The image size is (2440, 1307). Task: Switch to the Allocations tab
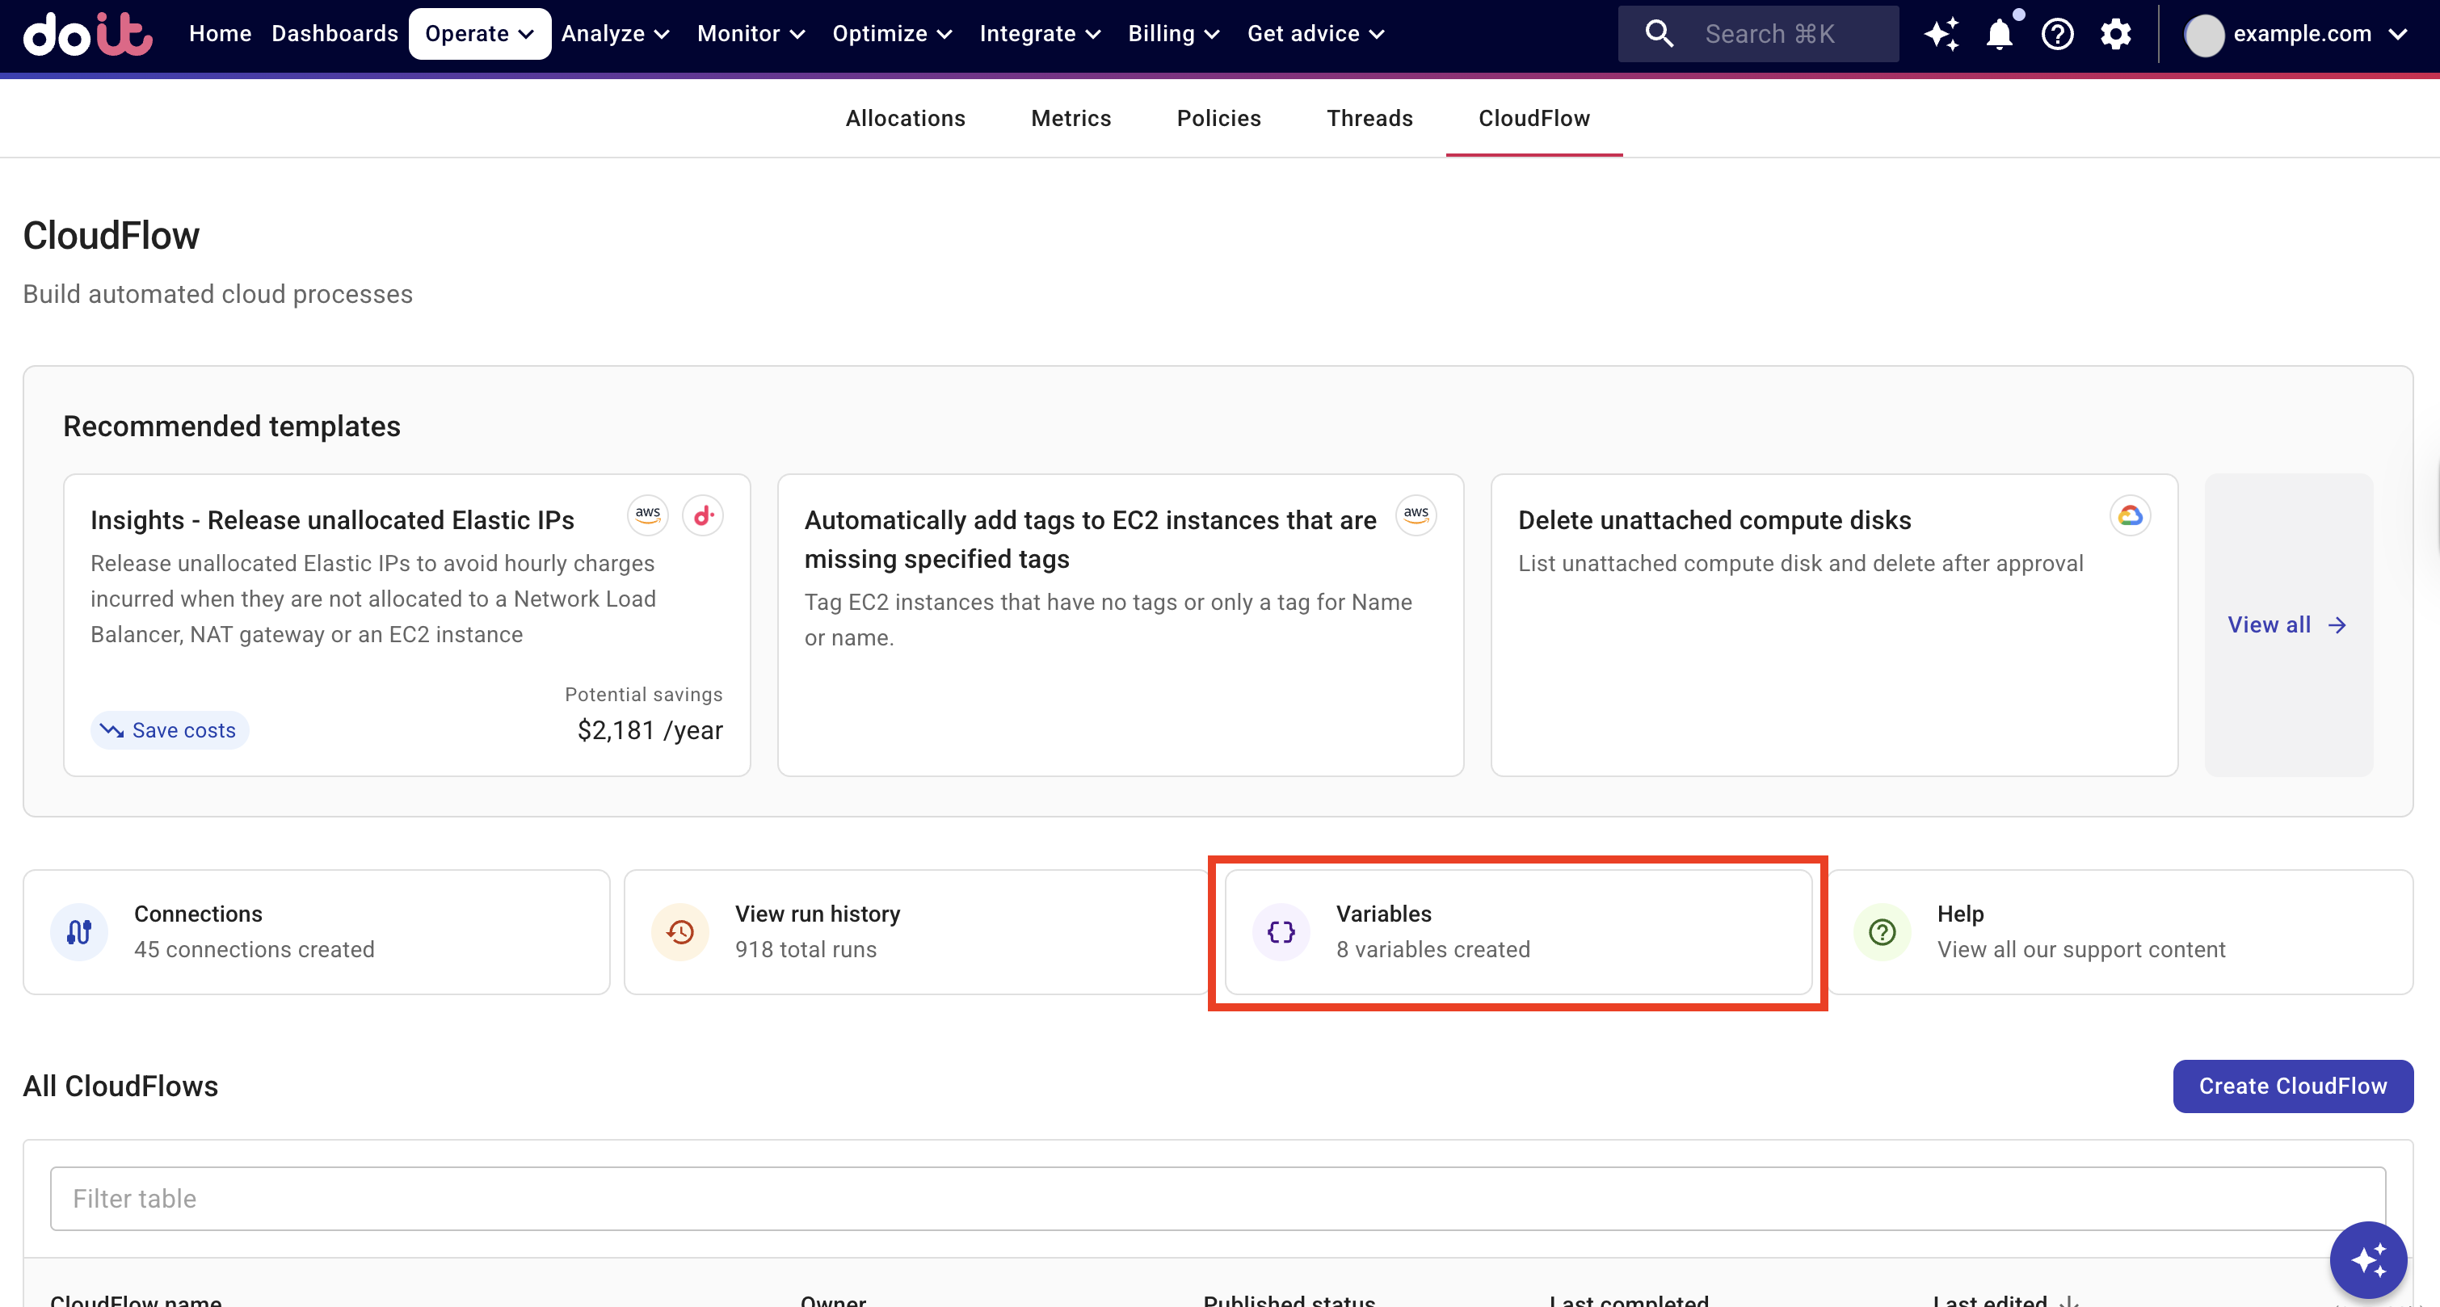[x=905, y=119]
